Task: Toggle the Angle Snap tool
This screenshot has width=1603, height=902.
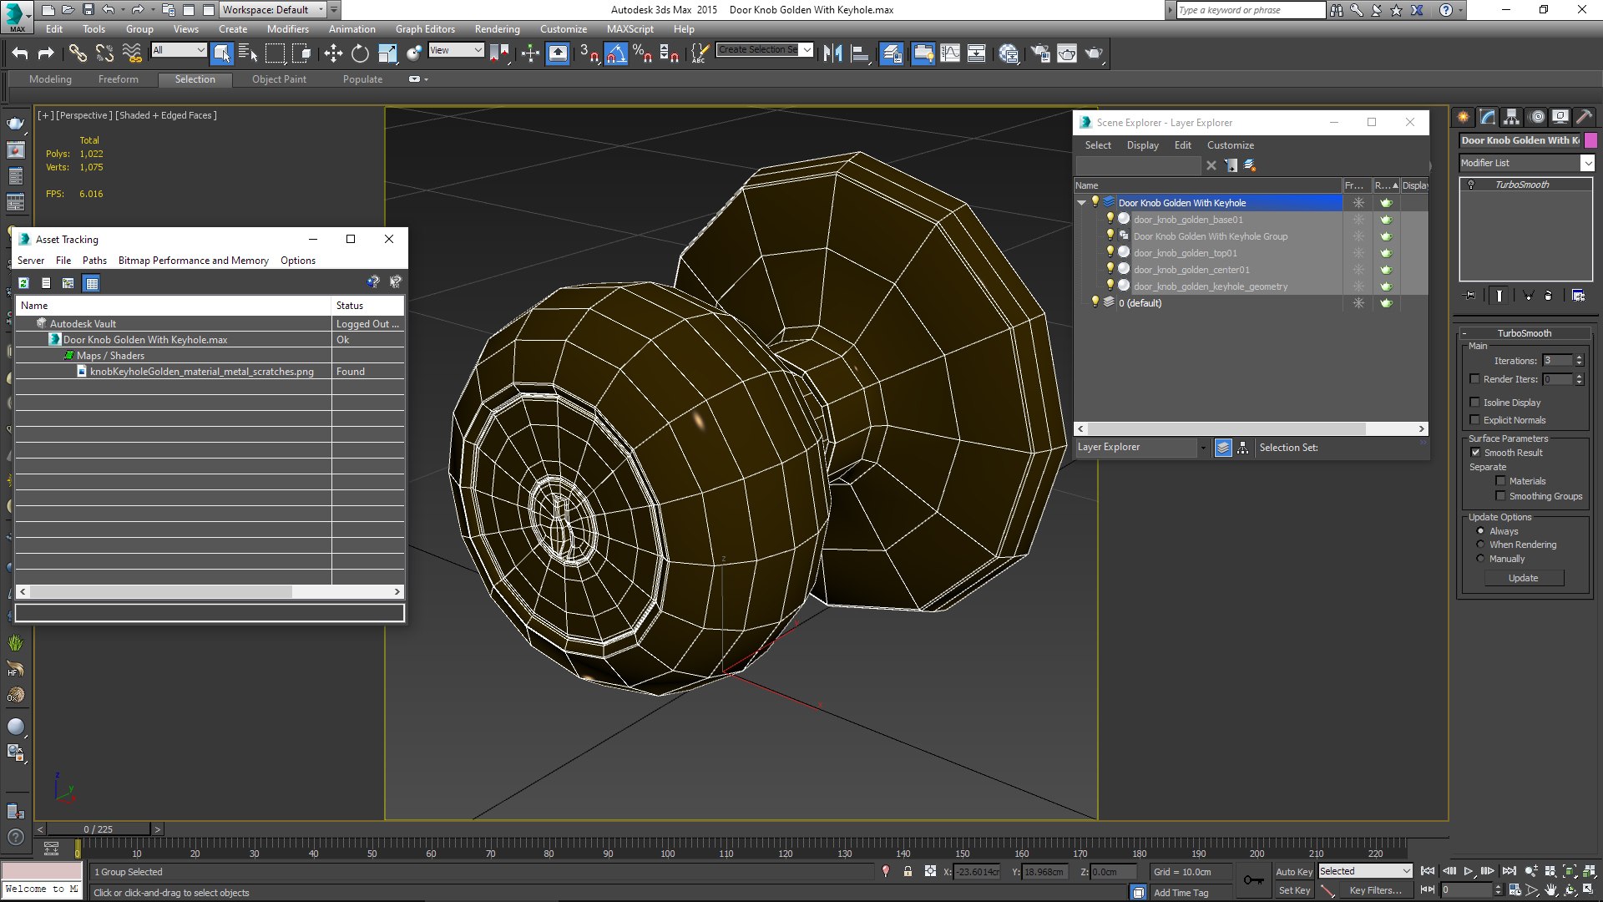Action: point(615,53)
